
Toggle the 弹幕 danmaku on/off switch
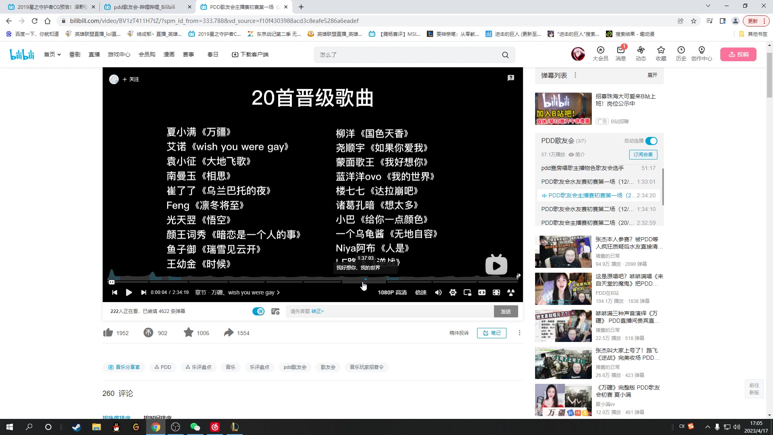(258, 311)
